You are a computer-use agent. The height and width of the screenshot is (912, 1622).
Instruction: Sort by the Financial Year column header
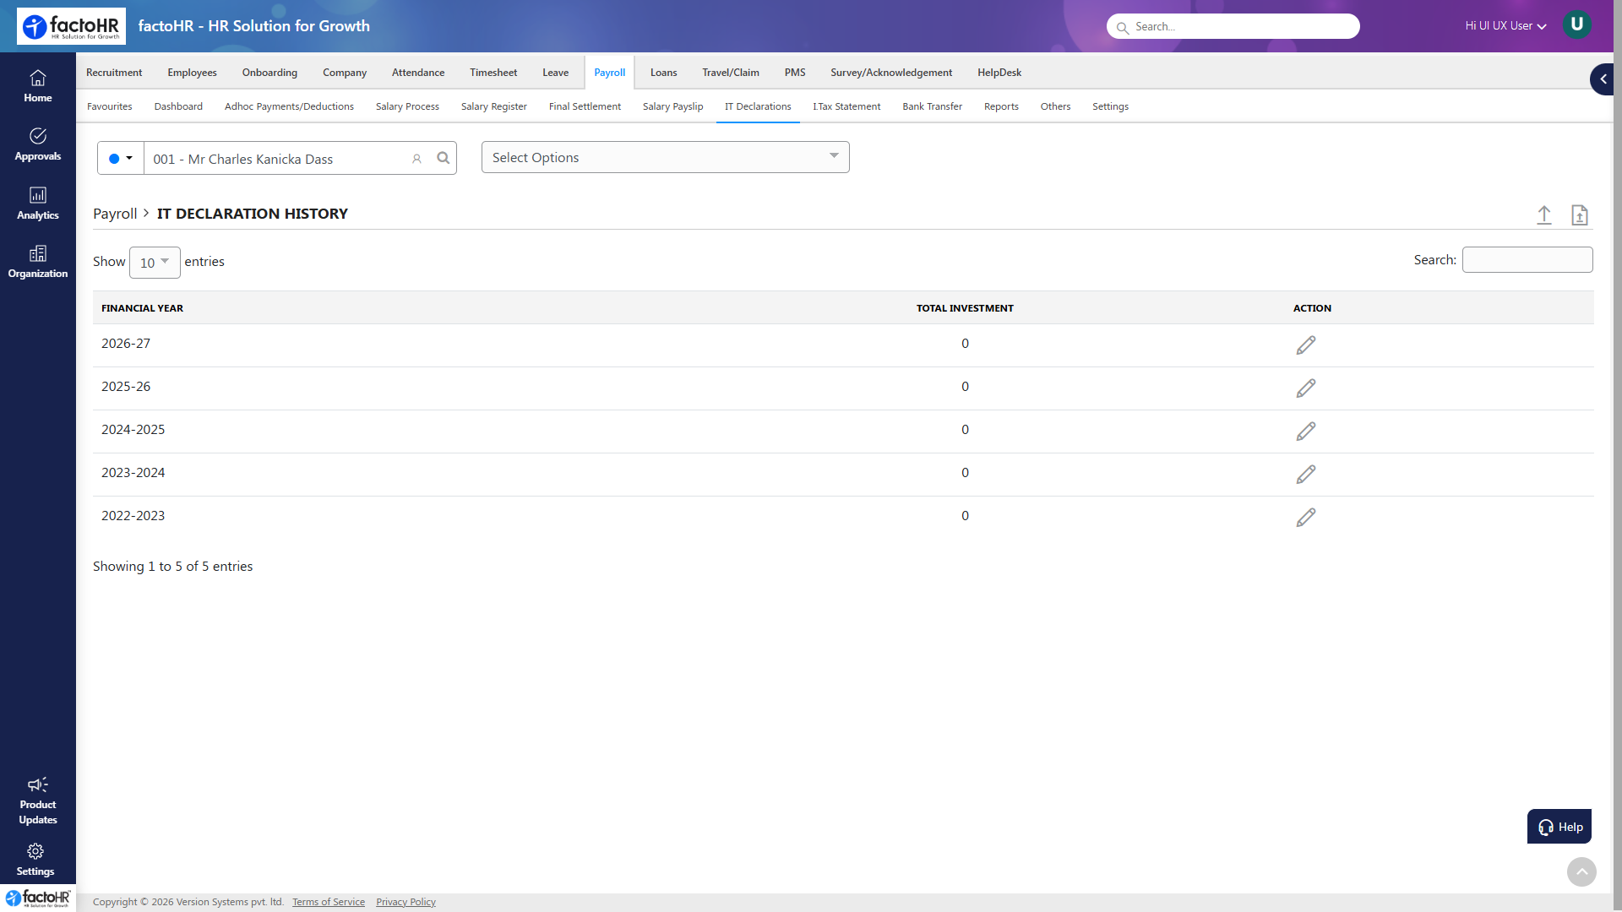pos(142,308)
